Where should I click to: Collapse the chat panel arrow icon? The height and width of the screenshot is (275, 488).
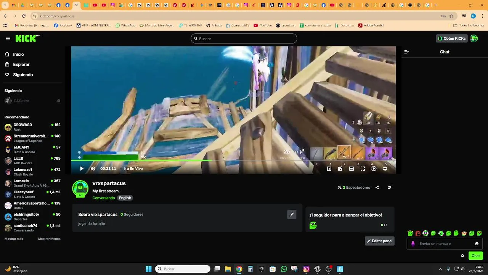pyautogui.click(x=406, y=52)
